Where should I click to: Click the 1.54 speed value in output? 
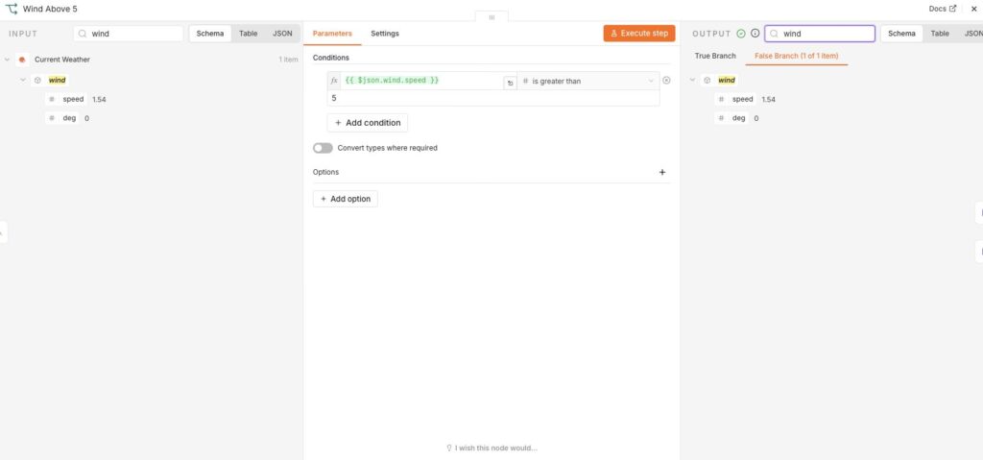[769, 99]
